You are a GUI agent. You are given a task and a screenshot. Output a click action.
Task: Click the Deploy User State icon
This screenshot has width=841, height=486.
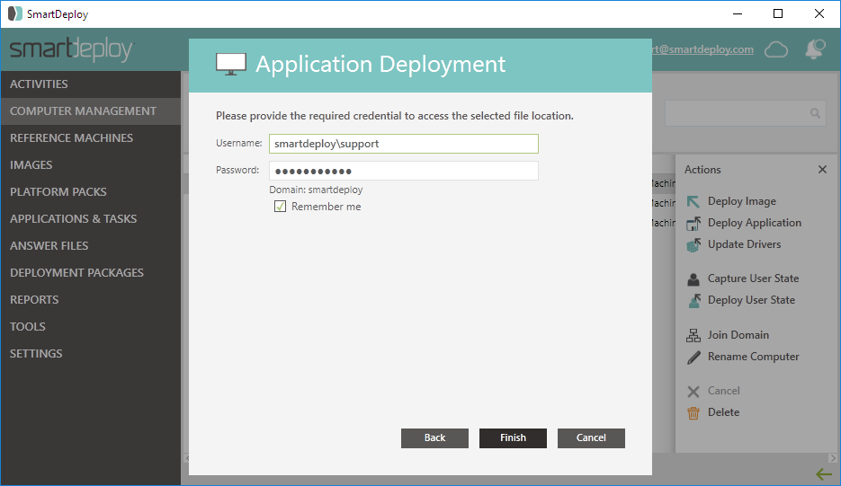pos(693,301)
